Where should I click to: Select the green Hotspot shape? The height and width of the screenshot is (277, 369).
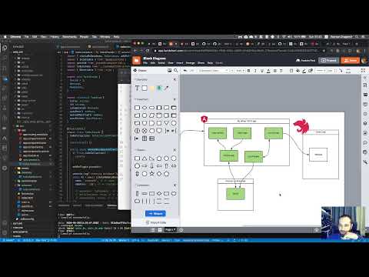(159, 88)
